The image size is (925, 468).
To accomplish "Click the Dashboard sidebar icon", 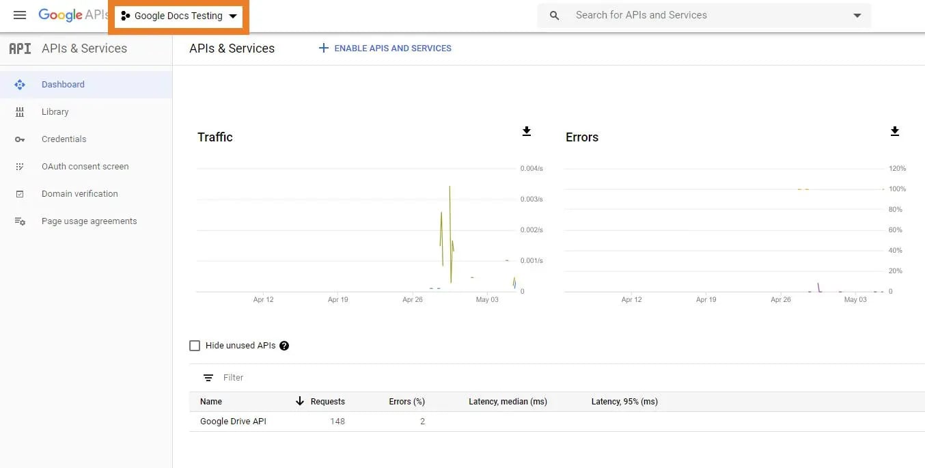I will (x=20, y=85).
